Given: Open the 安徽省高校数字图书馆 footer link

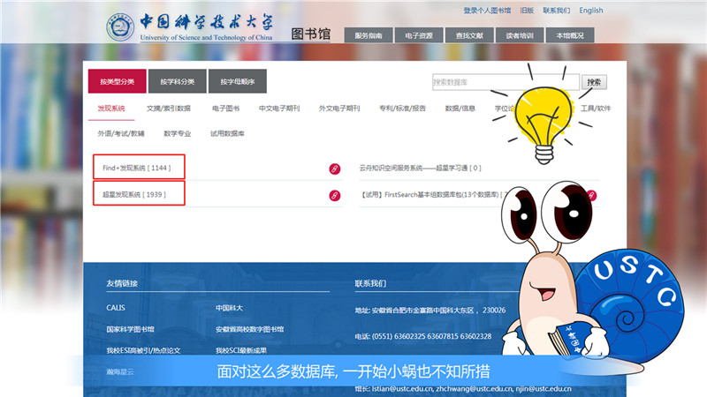Looking at the screenshot, I should click(x=250, y=329).
